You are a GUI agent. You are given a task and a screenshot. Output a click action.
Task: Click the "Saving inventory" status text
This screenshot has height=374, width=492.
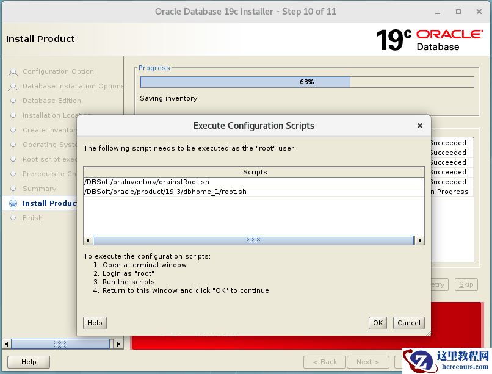point(168,98)
